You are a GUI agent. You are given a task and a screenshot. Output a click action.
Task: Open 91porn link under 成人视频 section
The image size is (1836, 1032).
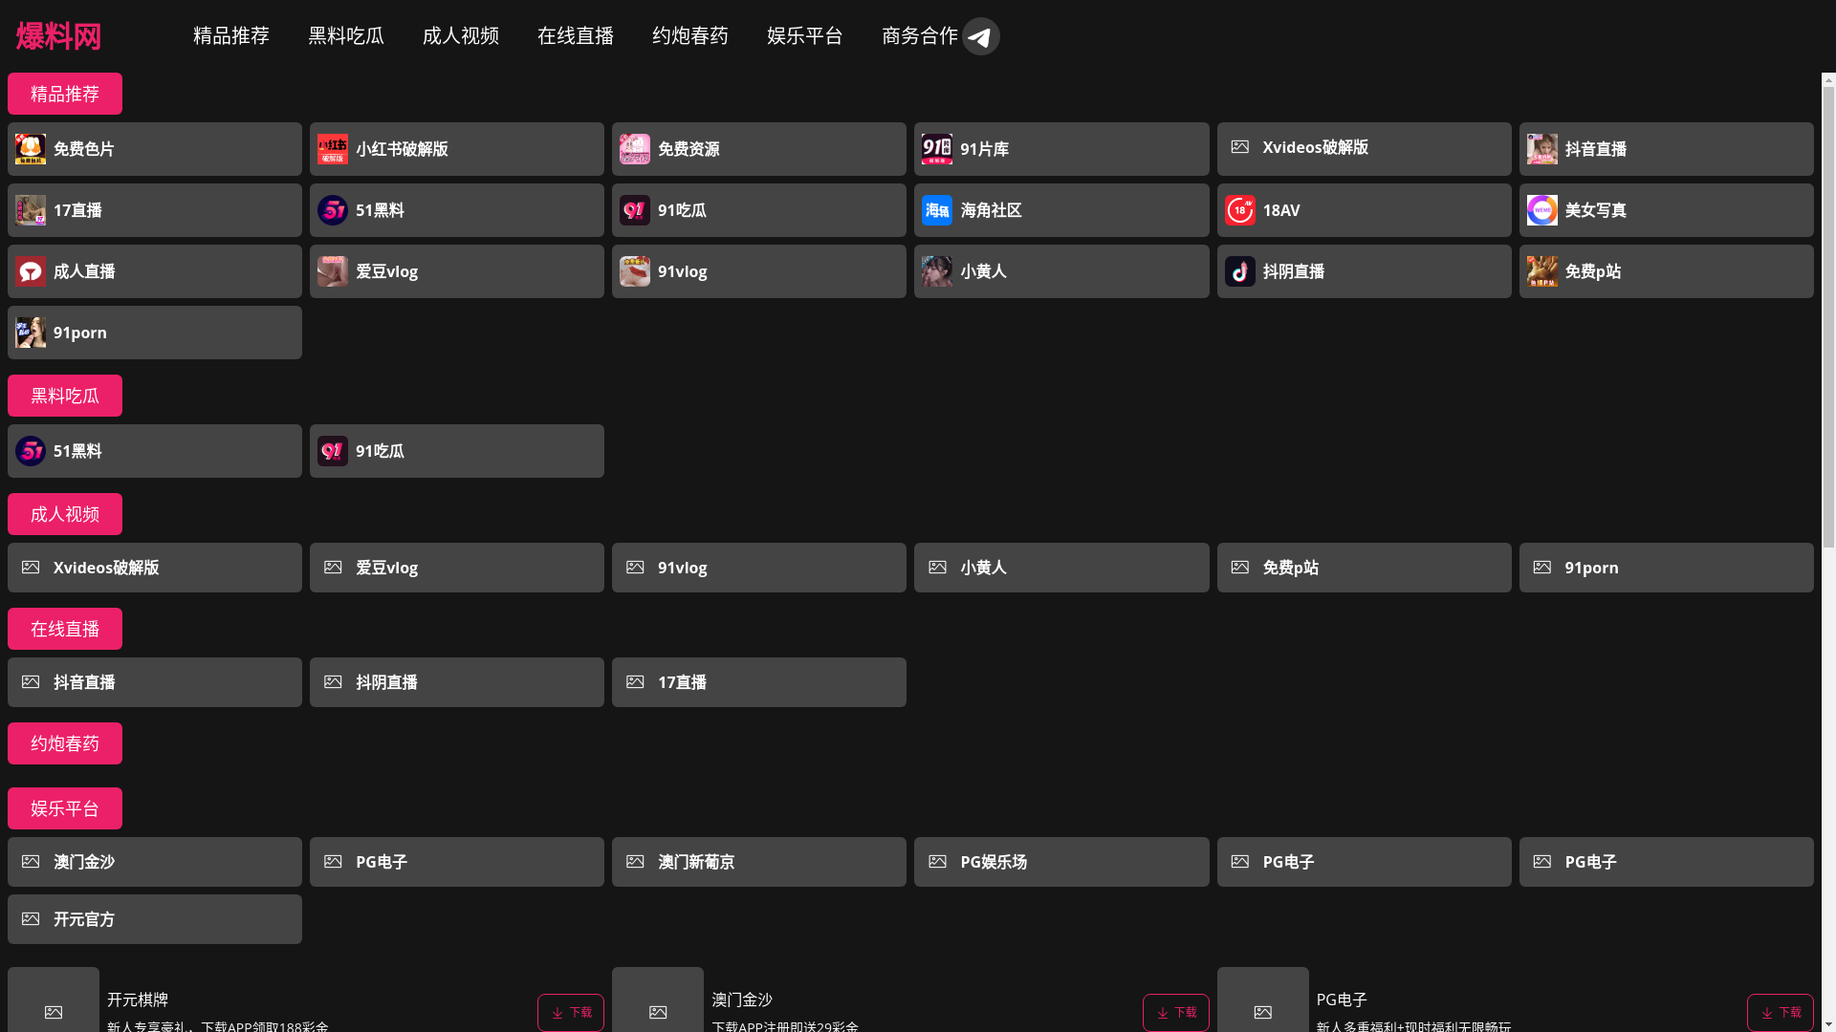[x=1667, y=568]
